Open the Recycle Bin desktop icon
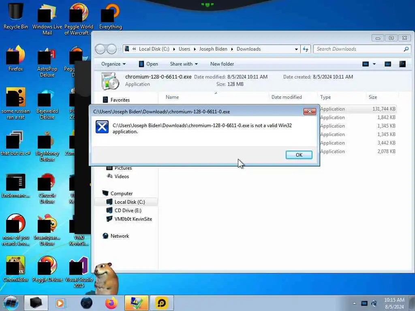The height and width of the screenshot is (311, 415). point(16,16)
